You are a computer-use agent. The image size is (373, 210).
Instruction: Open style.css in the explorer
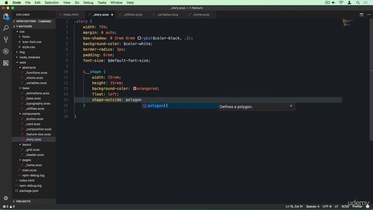tap(29, 47)
